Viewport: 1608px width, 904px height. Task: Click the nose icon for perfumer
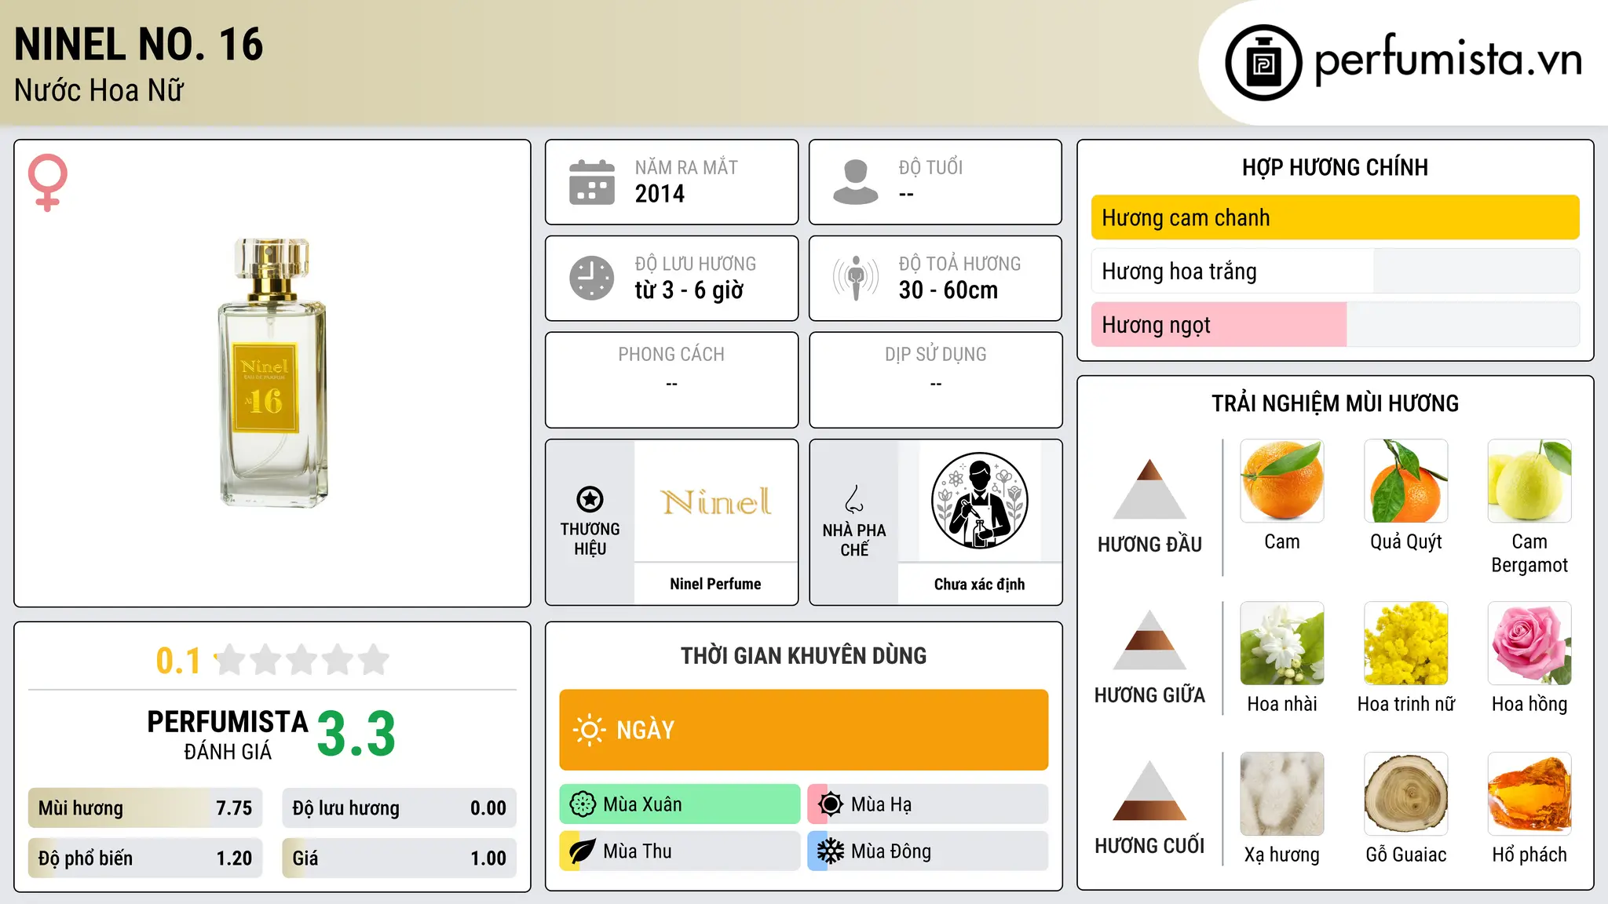point(854,499)
